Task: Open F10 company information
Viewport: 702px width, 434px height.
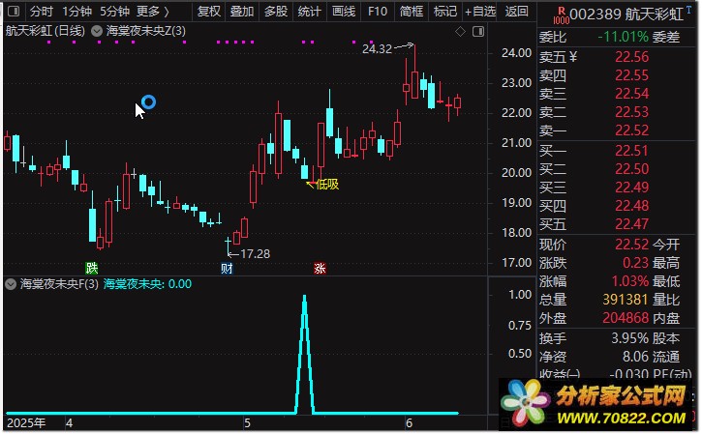Action: pyautogui.click(x=378, y=12)
